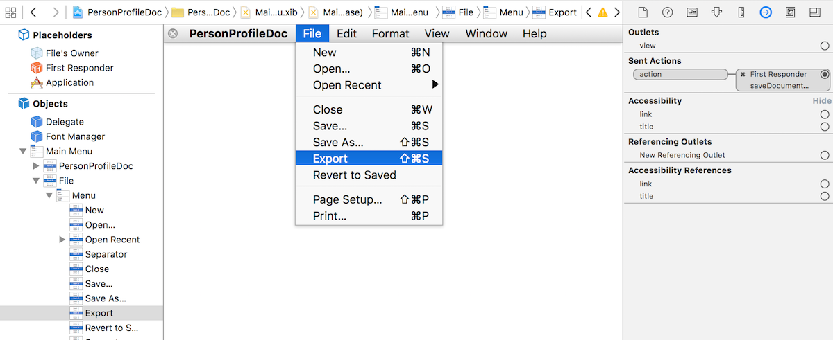Collapse the Menu outline item triangle
Image resolution: width=833 pixels, height=340 pixels.
point(49,195)
